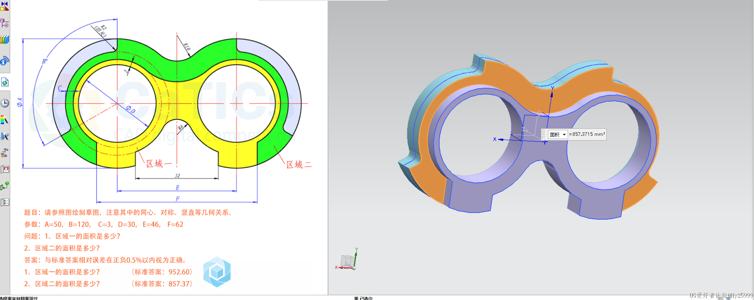Open the HD3D Tools info icon
The height and width of the screenshot is (300, 754).
4,61
